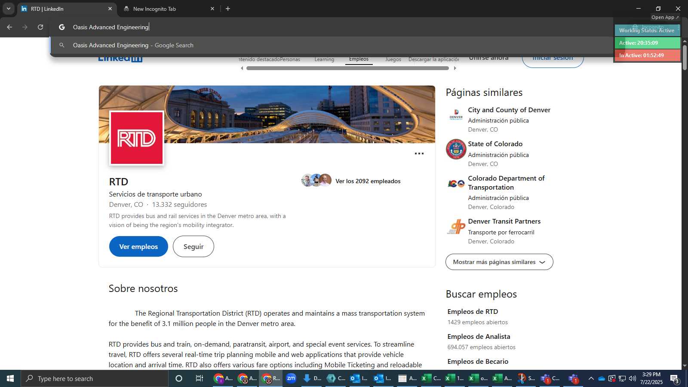Open the Windows Start menu
This screenshot has height=387, width=688.
(x=10, y=378)
